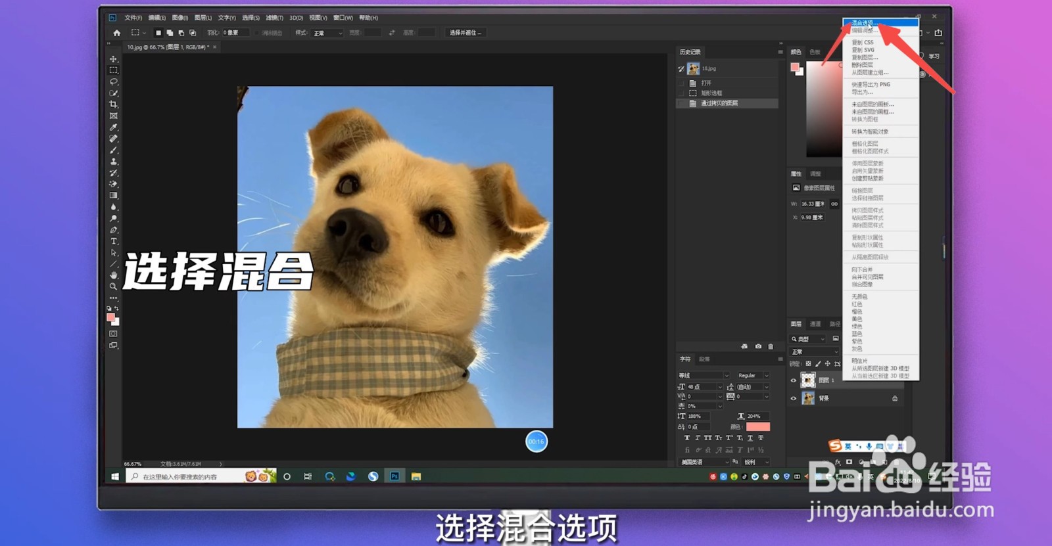Toggle lock position icon in Layers

(827, 363)
